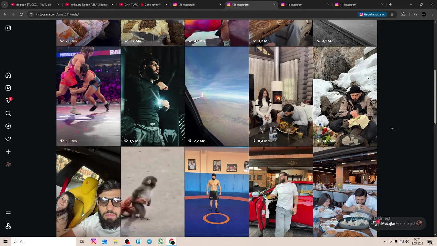Viewport: 437px width, 246px height.
Task: Open Outlook from taskbar
Action: (x=104, y=242)
